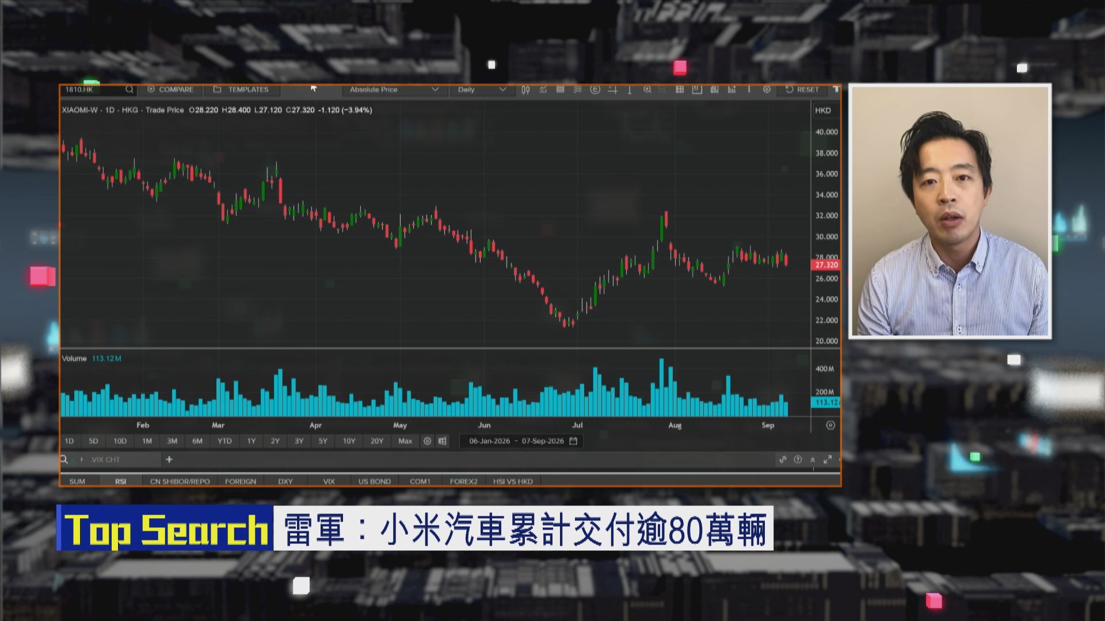
Task: Select the 3Y time range
Action: coord(299,441)
